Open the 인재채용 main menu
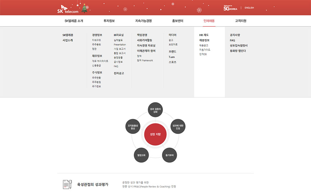311x194 pixels. click(x=209, y=21)
